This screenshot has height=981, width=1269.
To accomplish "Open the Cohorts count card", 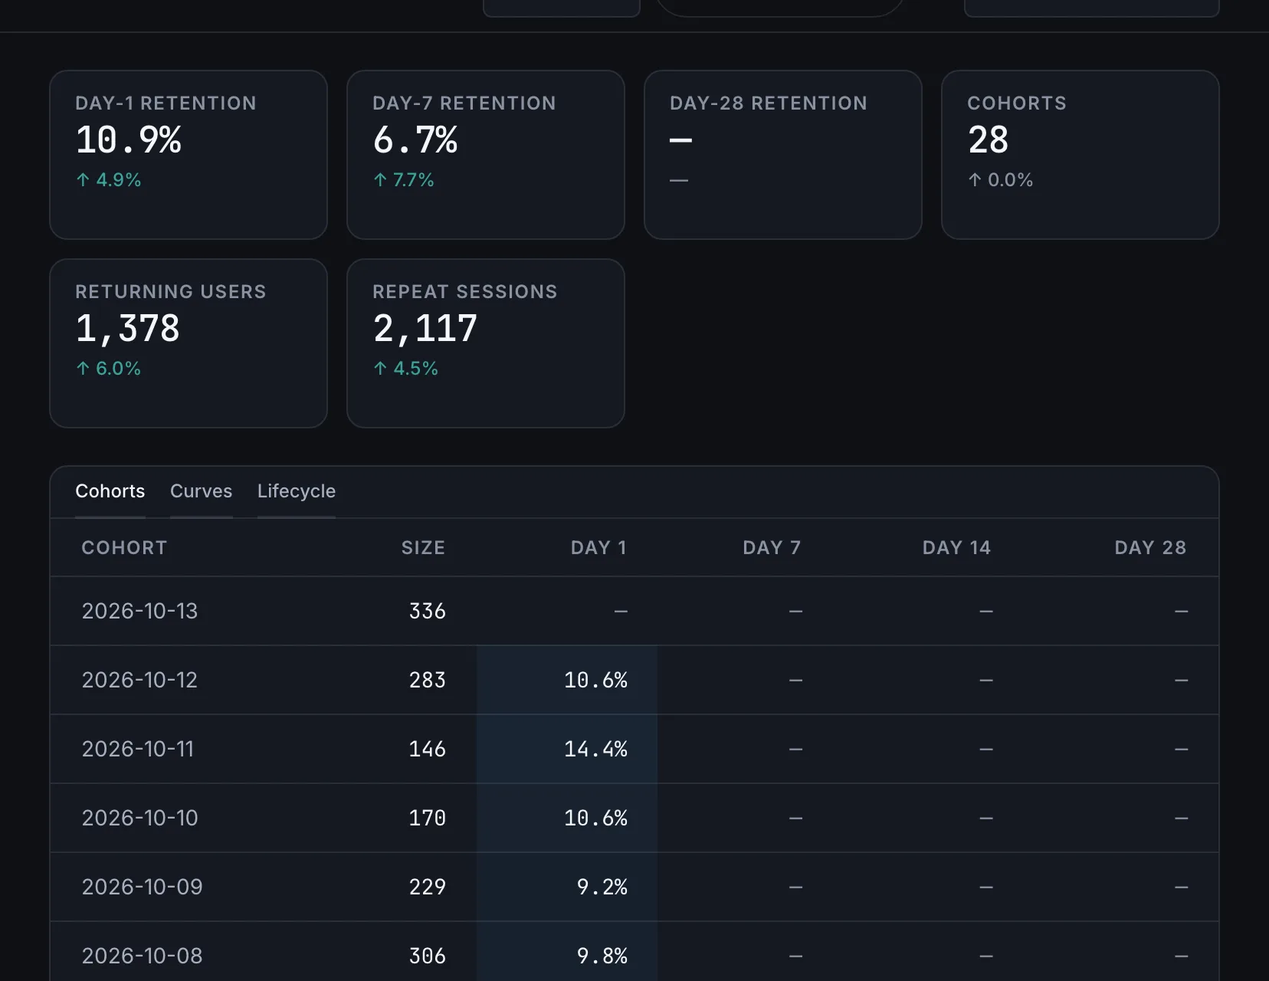I will (x=1080, y=155).
